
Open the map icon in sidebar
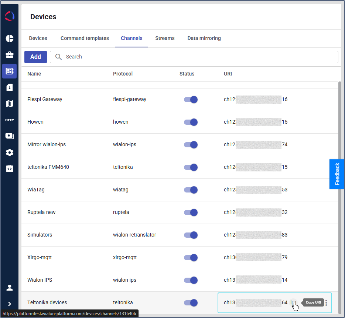click(10, 104)
